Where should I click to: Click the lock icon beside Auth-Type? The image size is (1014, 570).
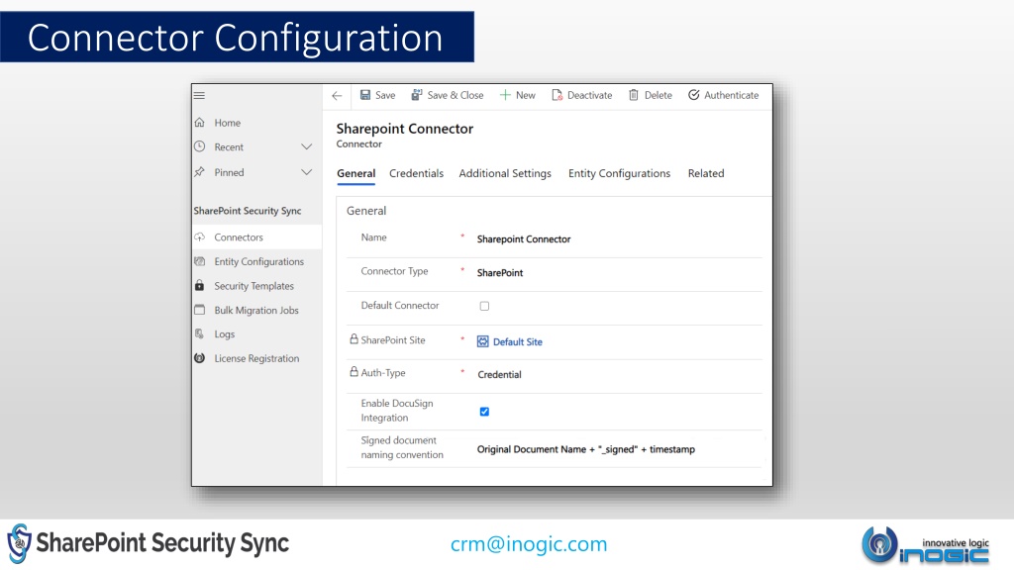pos(354,372)
